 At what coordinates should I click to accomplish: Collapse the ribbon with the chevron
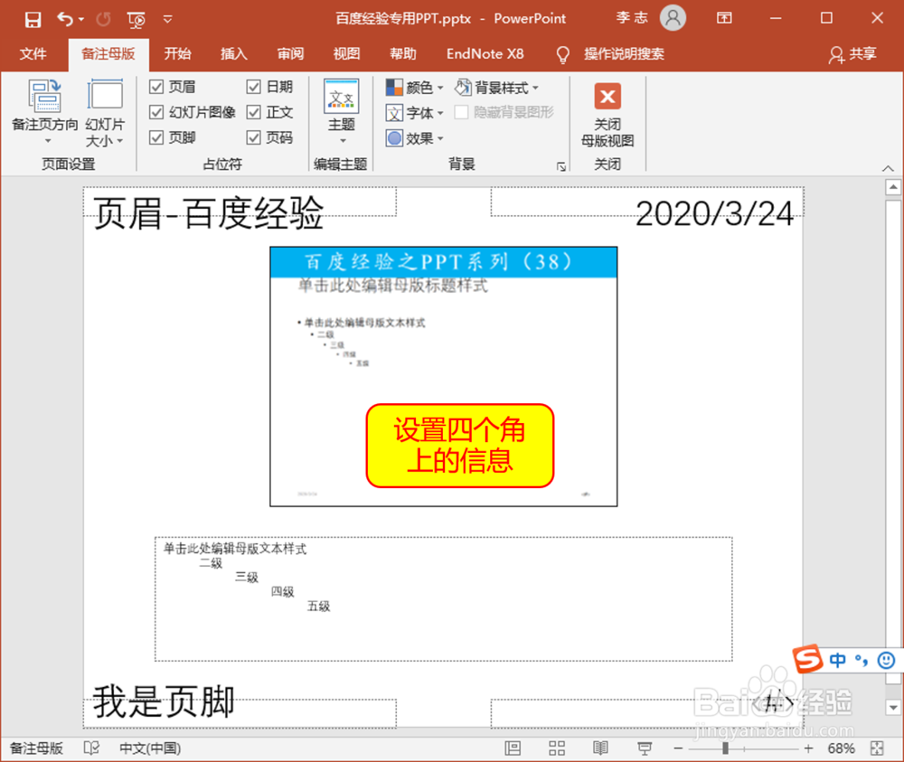click(x=888, y=168)
